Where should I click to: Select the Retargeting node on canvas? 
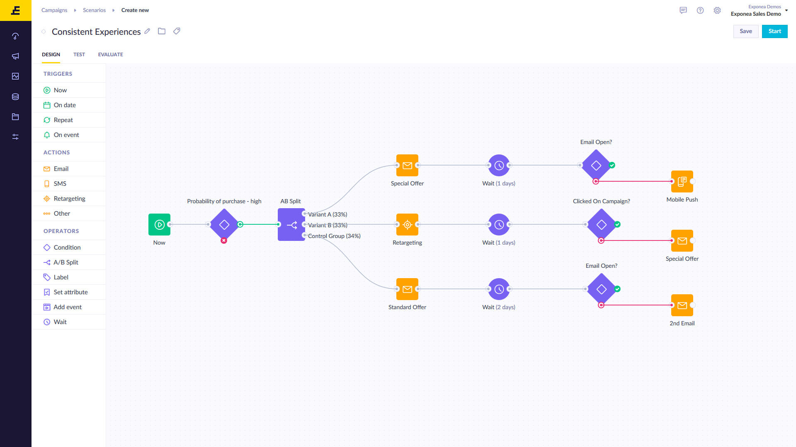click(x=407, y=224)
